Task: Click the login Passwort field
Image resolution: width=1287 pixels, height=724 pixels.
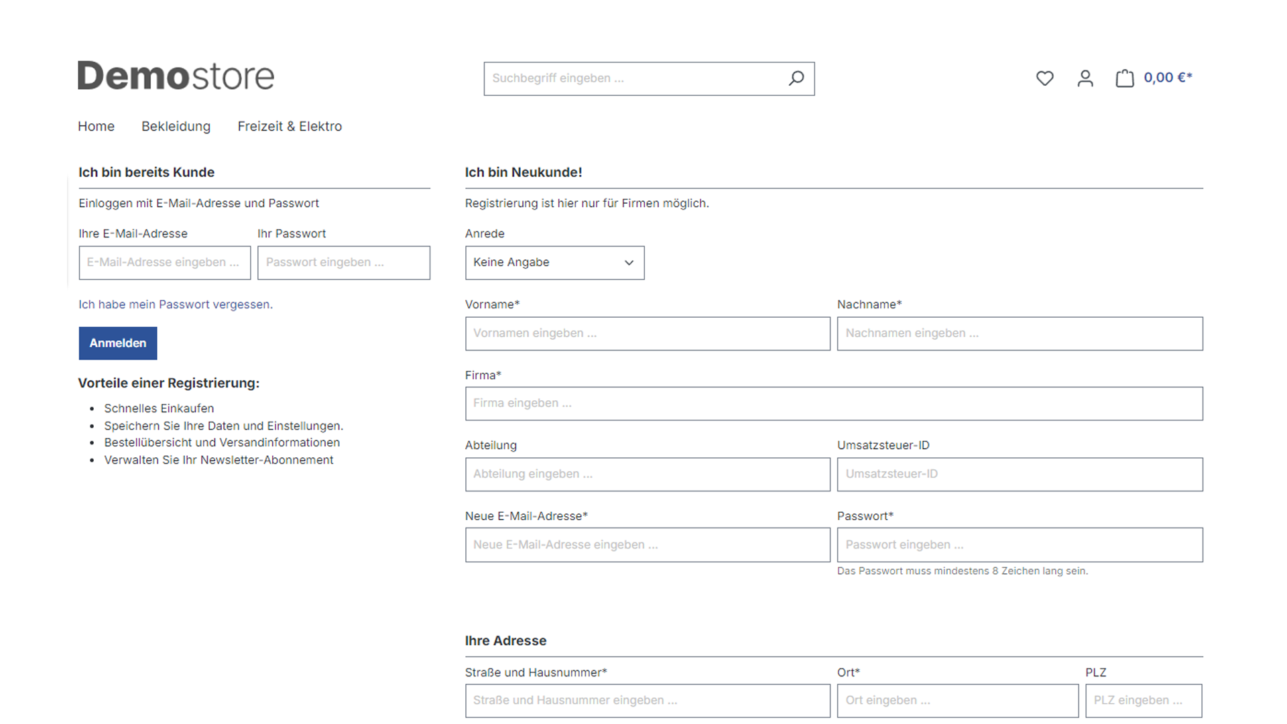Action: click(344, 263)
